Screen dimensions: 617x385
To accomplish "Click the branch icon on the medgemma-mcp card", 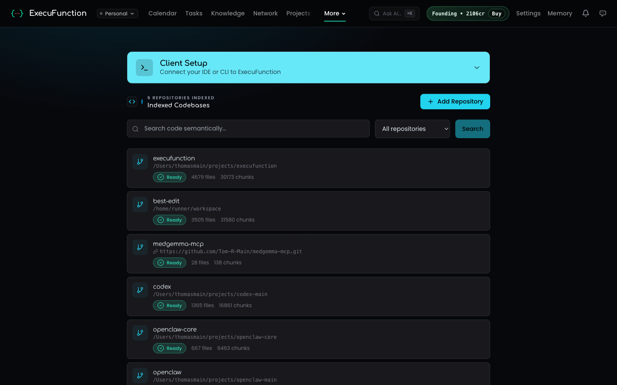I will pyautogui.click(x=140, y=247).
